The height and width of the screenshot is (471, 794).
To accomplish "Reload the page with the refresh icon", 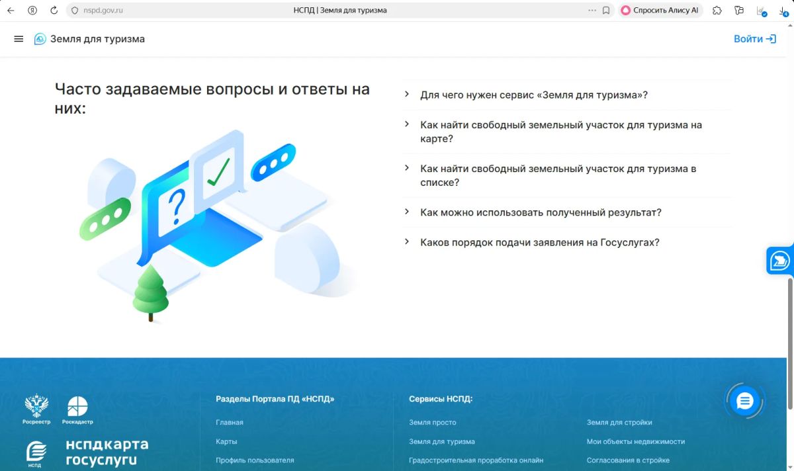I will 54,11.
